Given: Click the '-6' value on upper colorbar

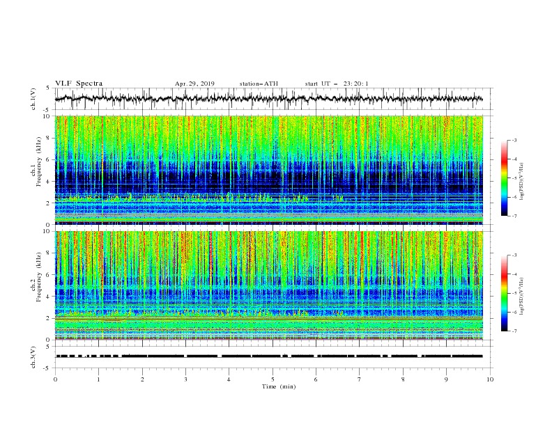Looking at the screenshot, I should coord(514,197).
